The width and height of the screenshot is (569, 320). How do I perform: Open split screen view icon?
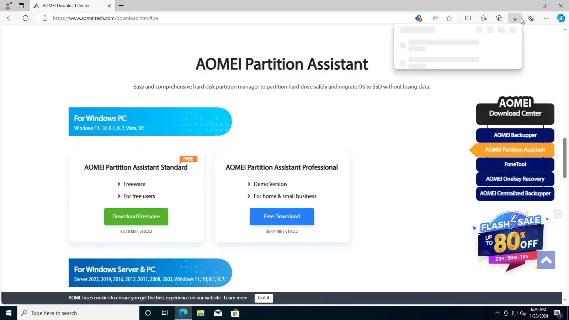click(x=468, y=18)
